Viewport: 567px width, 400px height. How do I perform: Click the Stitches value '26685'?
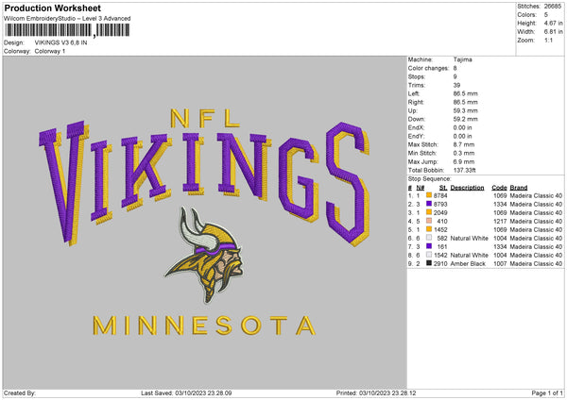point(553,7)
